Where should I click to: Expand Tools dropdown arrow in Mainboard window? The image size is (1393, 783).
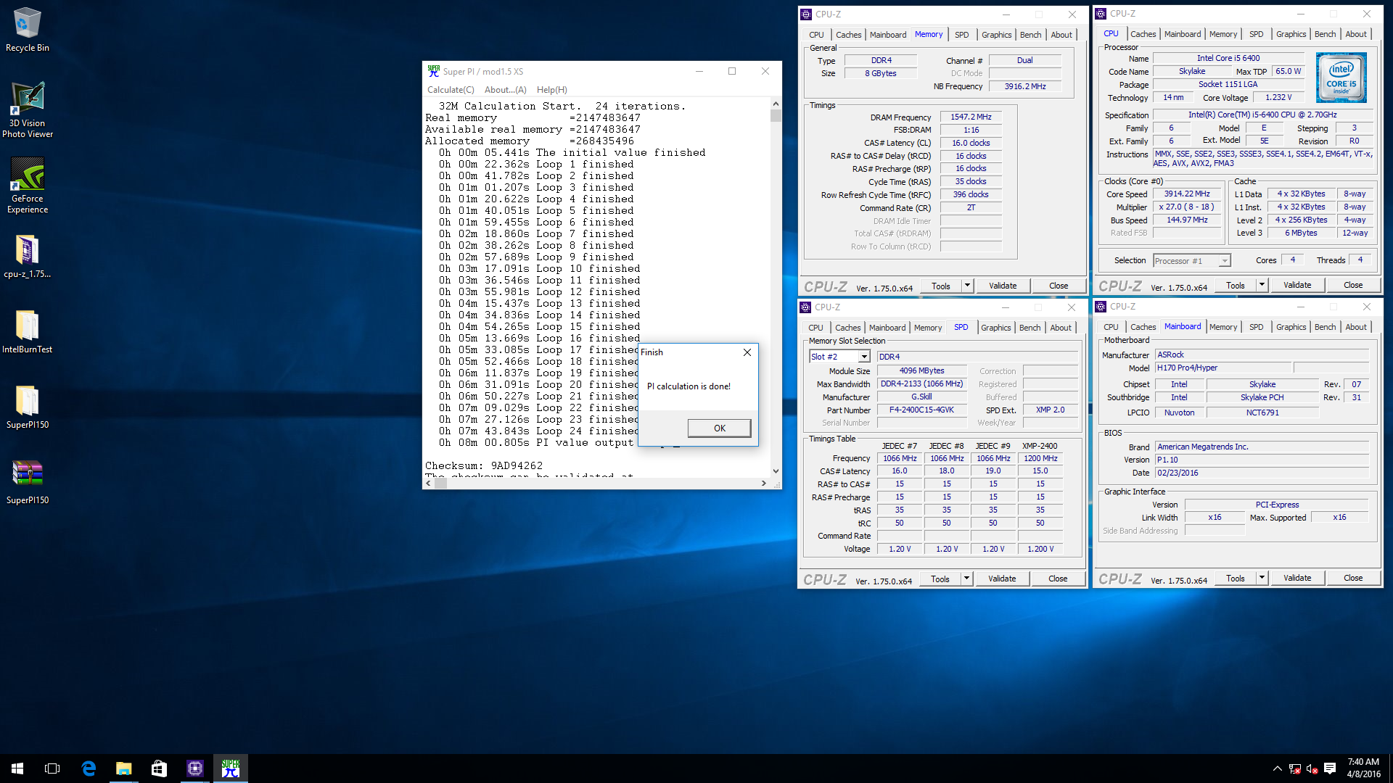tap(1262, 578)
